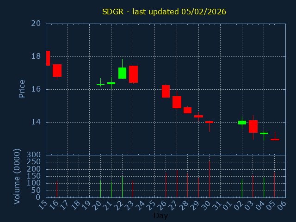Click the red volume bar on day 27

coord(177,184)
